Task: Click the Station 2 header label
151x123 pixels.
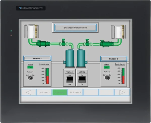Action: click(114, 59)
